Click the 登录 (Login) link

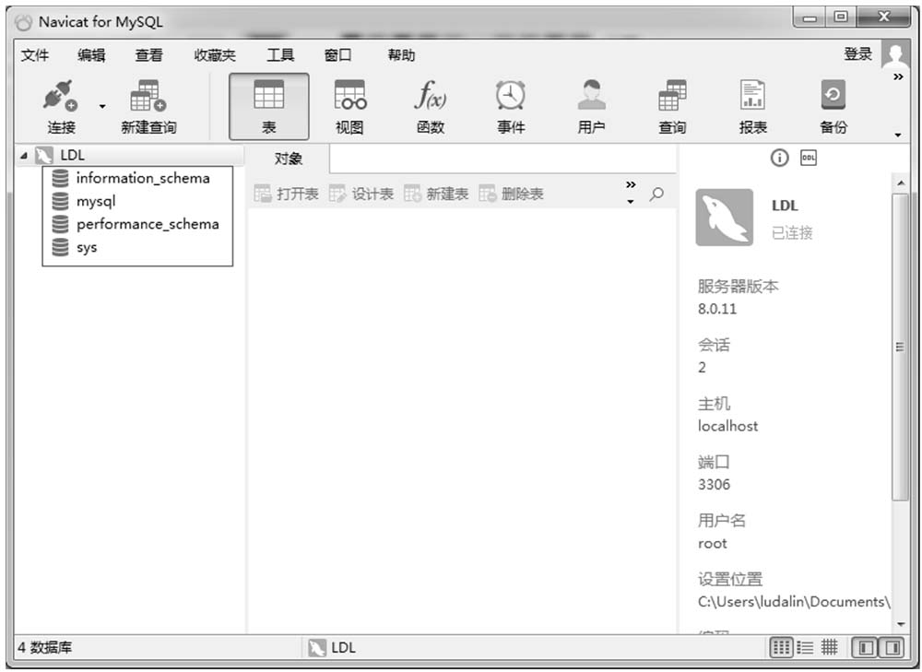point(857,54)
